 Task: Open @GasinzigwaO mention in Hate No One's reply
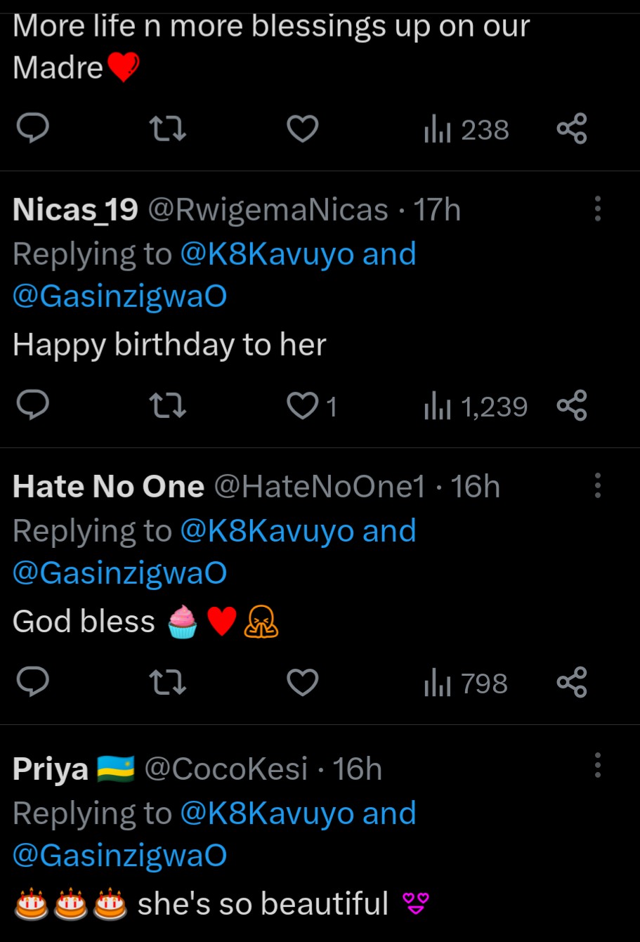119,573
